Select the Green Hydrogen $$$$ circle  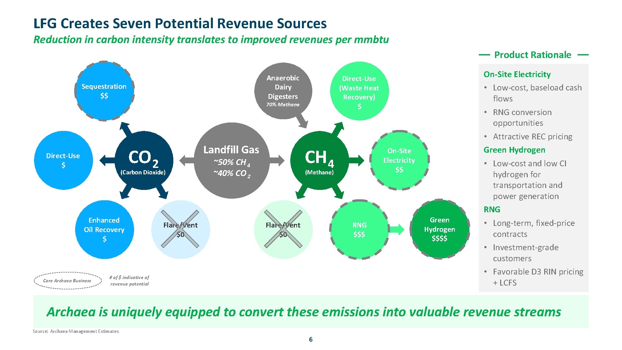pos(440,229)
